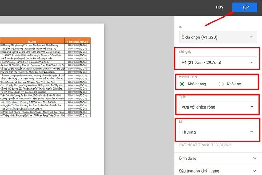Open the margins dropdown Thường
The width and height of the screenshot is (262, 175).
click(218, 132)
